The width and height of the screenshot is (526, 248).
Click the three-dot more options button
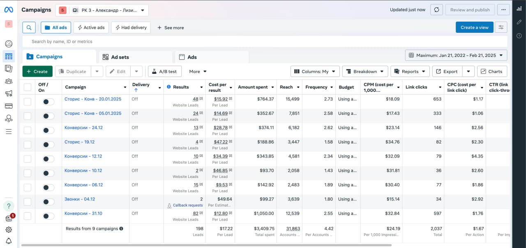[503, 10]
